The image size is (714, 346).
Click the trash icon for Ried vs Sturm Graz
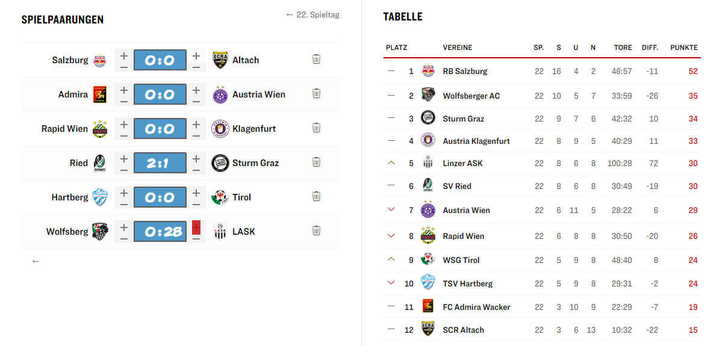[317, 162]
